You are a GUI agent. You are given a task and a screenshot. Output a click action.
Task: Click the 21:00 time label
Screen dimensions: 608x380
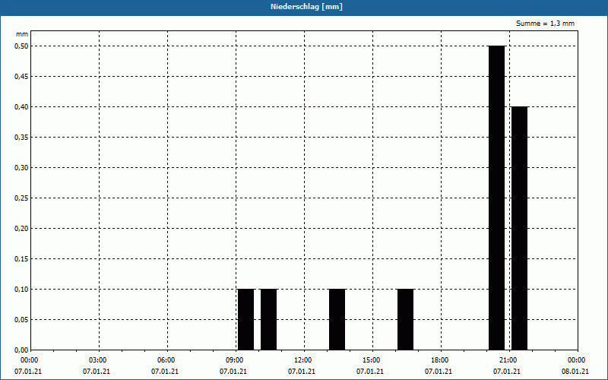tap(508, 360)
